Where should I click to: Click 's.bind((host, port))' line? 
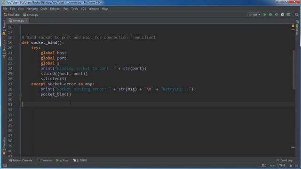click(x=64, y=74)
